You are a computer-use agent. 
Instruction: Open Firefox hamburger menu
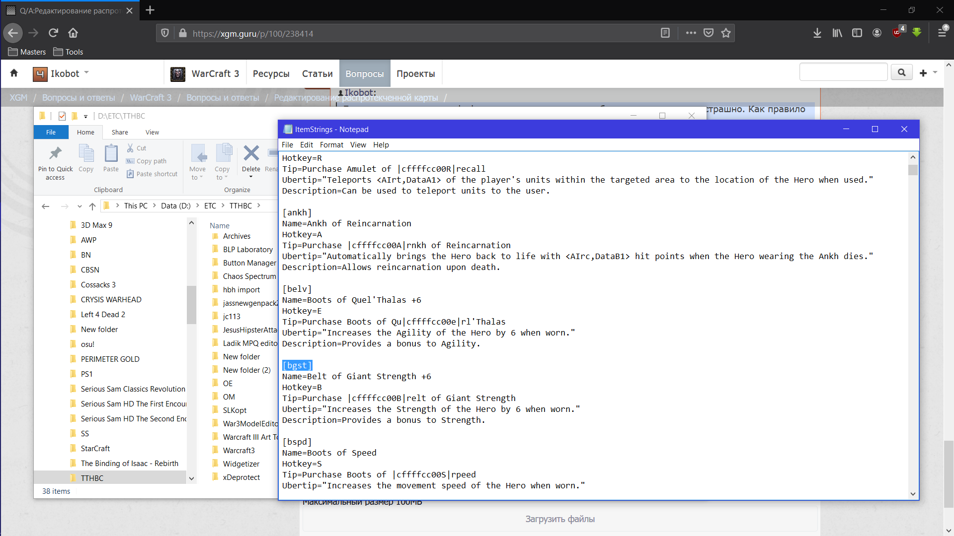point(942,32)
